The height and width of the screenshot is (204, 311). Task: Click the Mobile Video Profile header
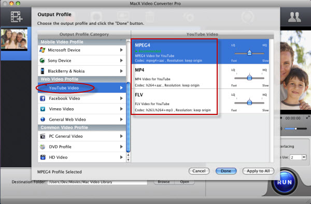click(82, 42)
